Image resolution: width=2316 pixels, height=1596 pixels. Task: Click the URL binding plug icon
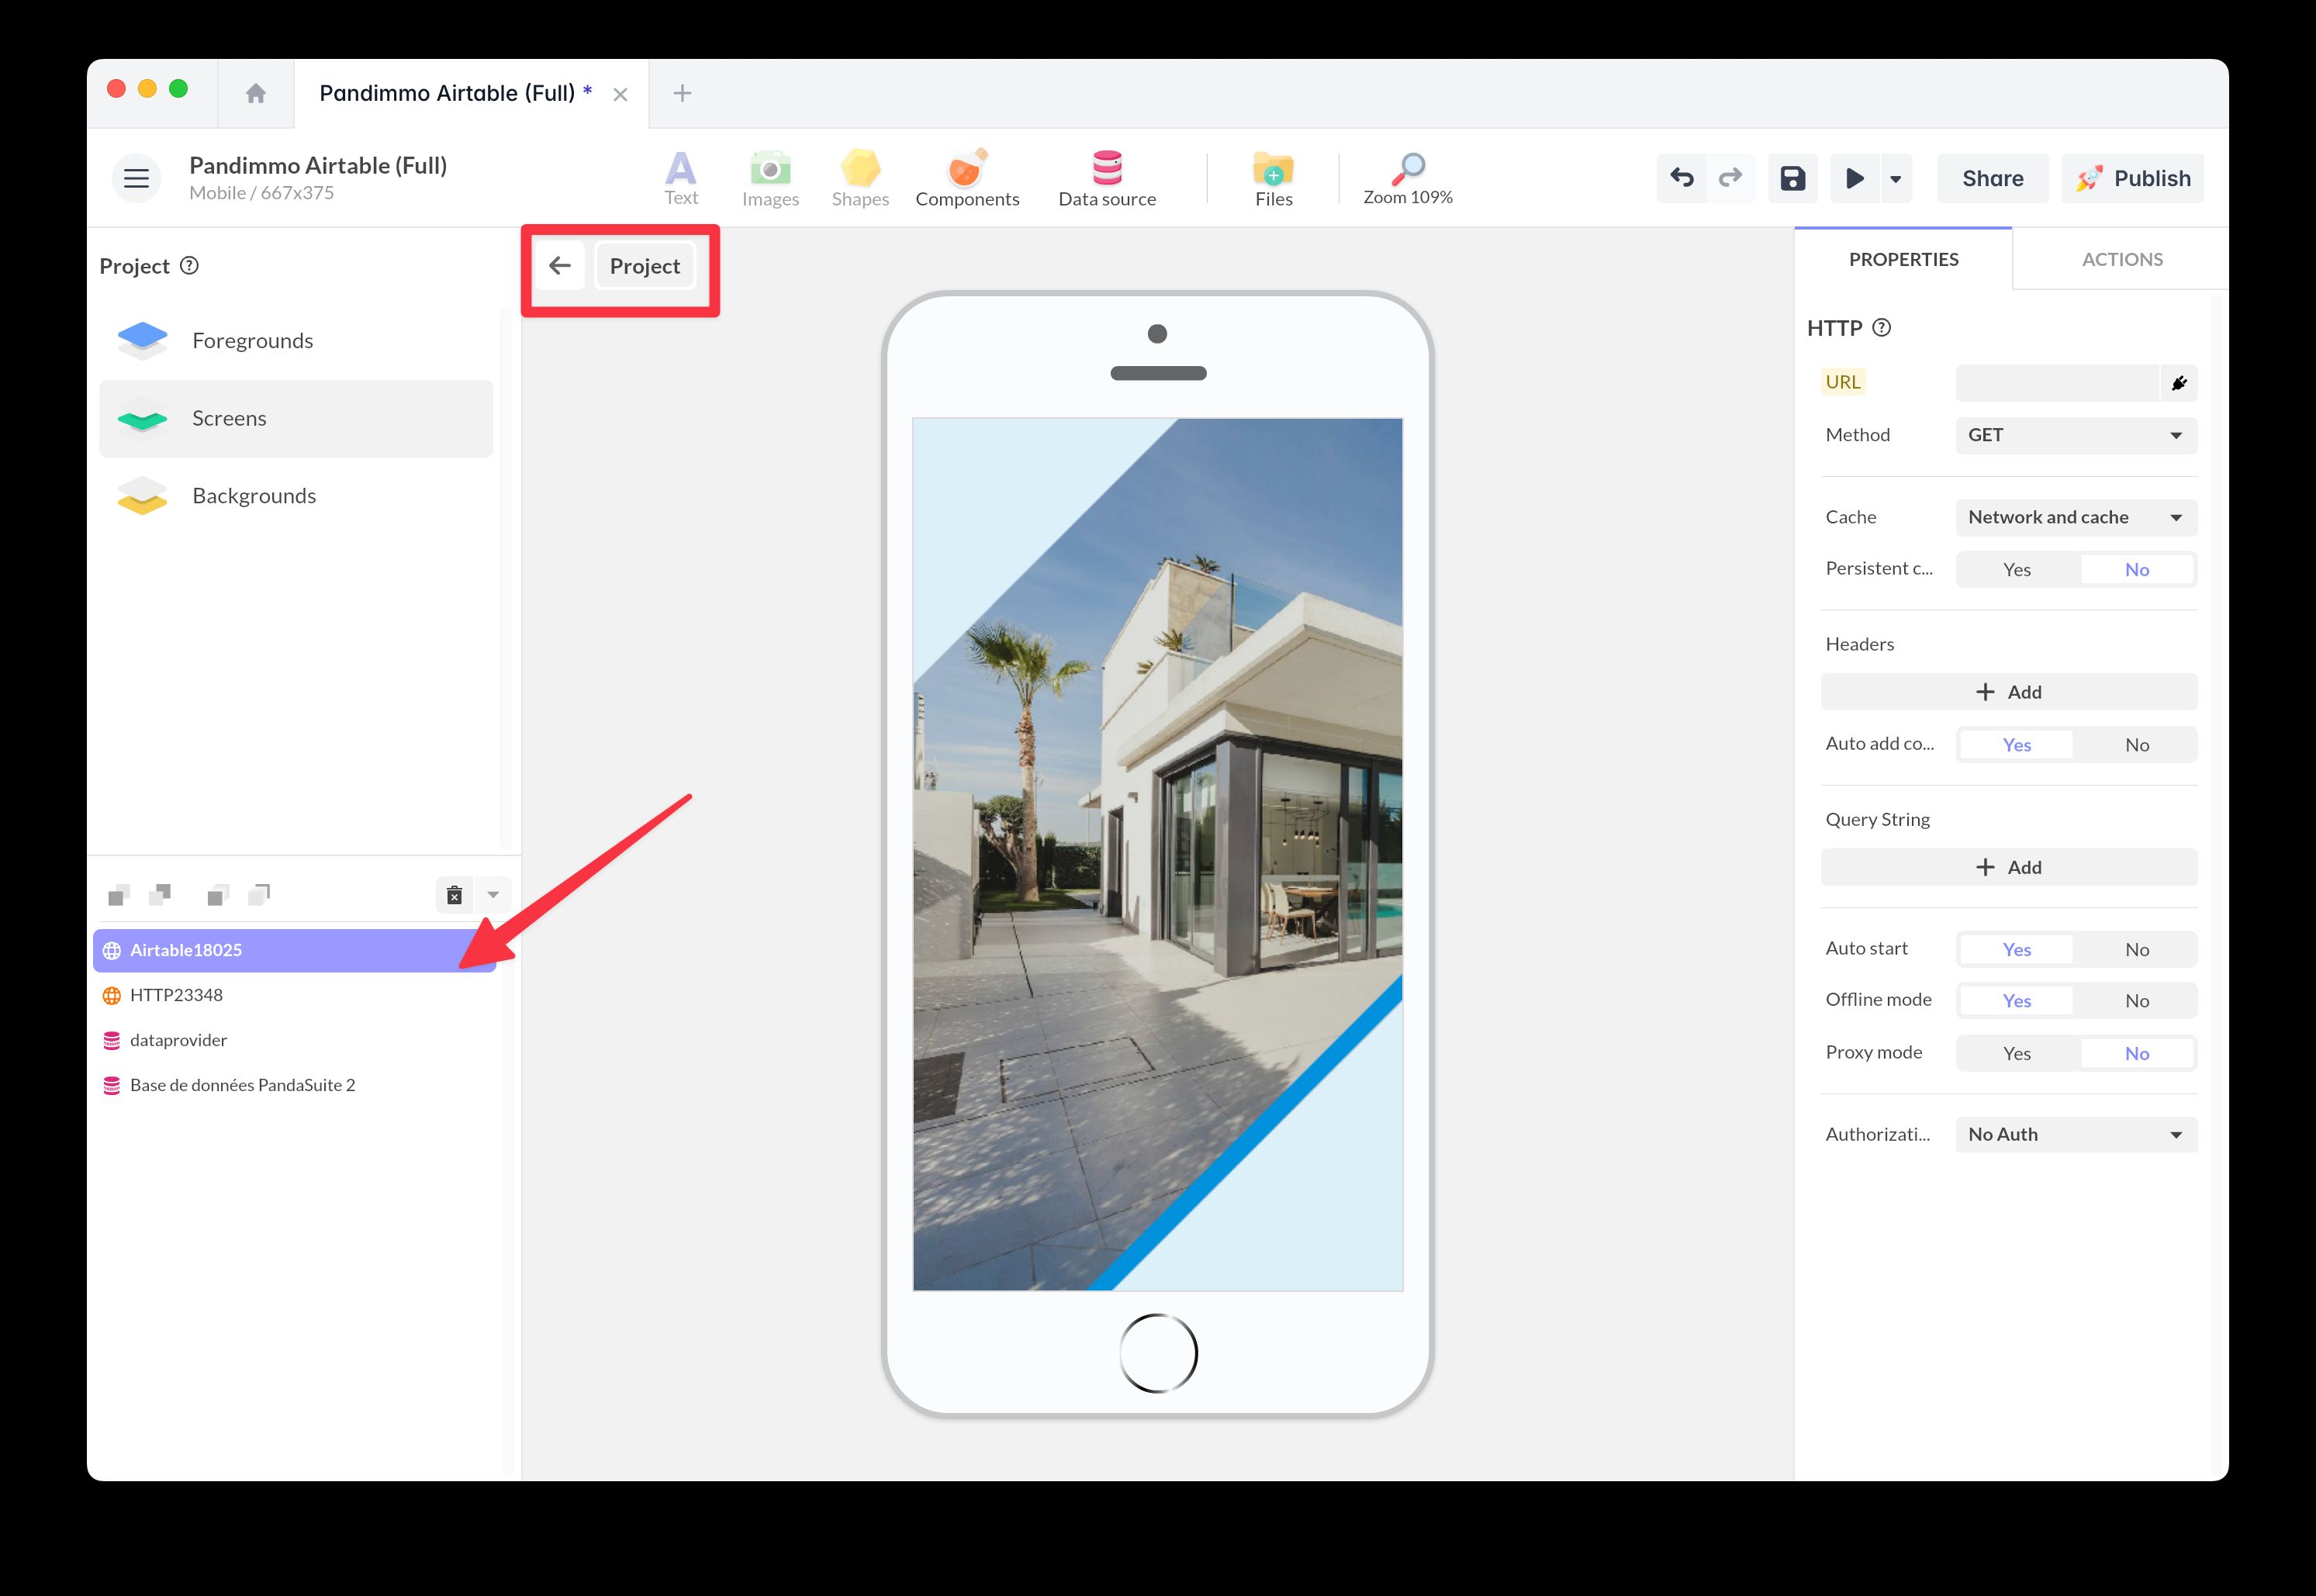coord(2179,383)
